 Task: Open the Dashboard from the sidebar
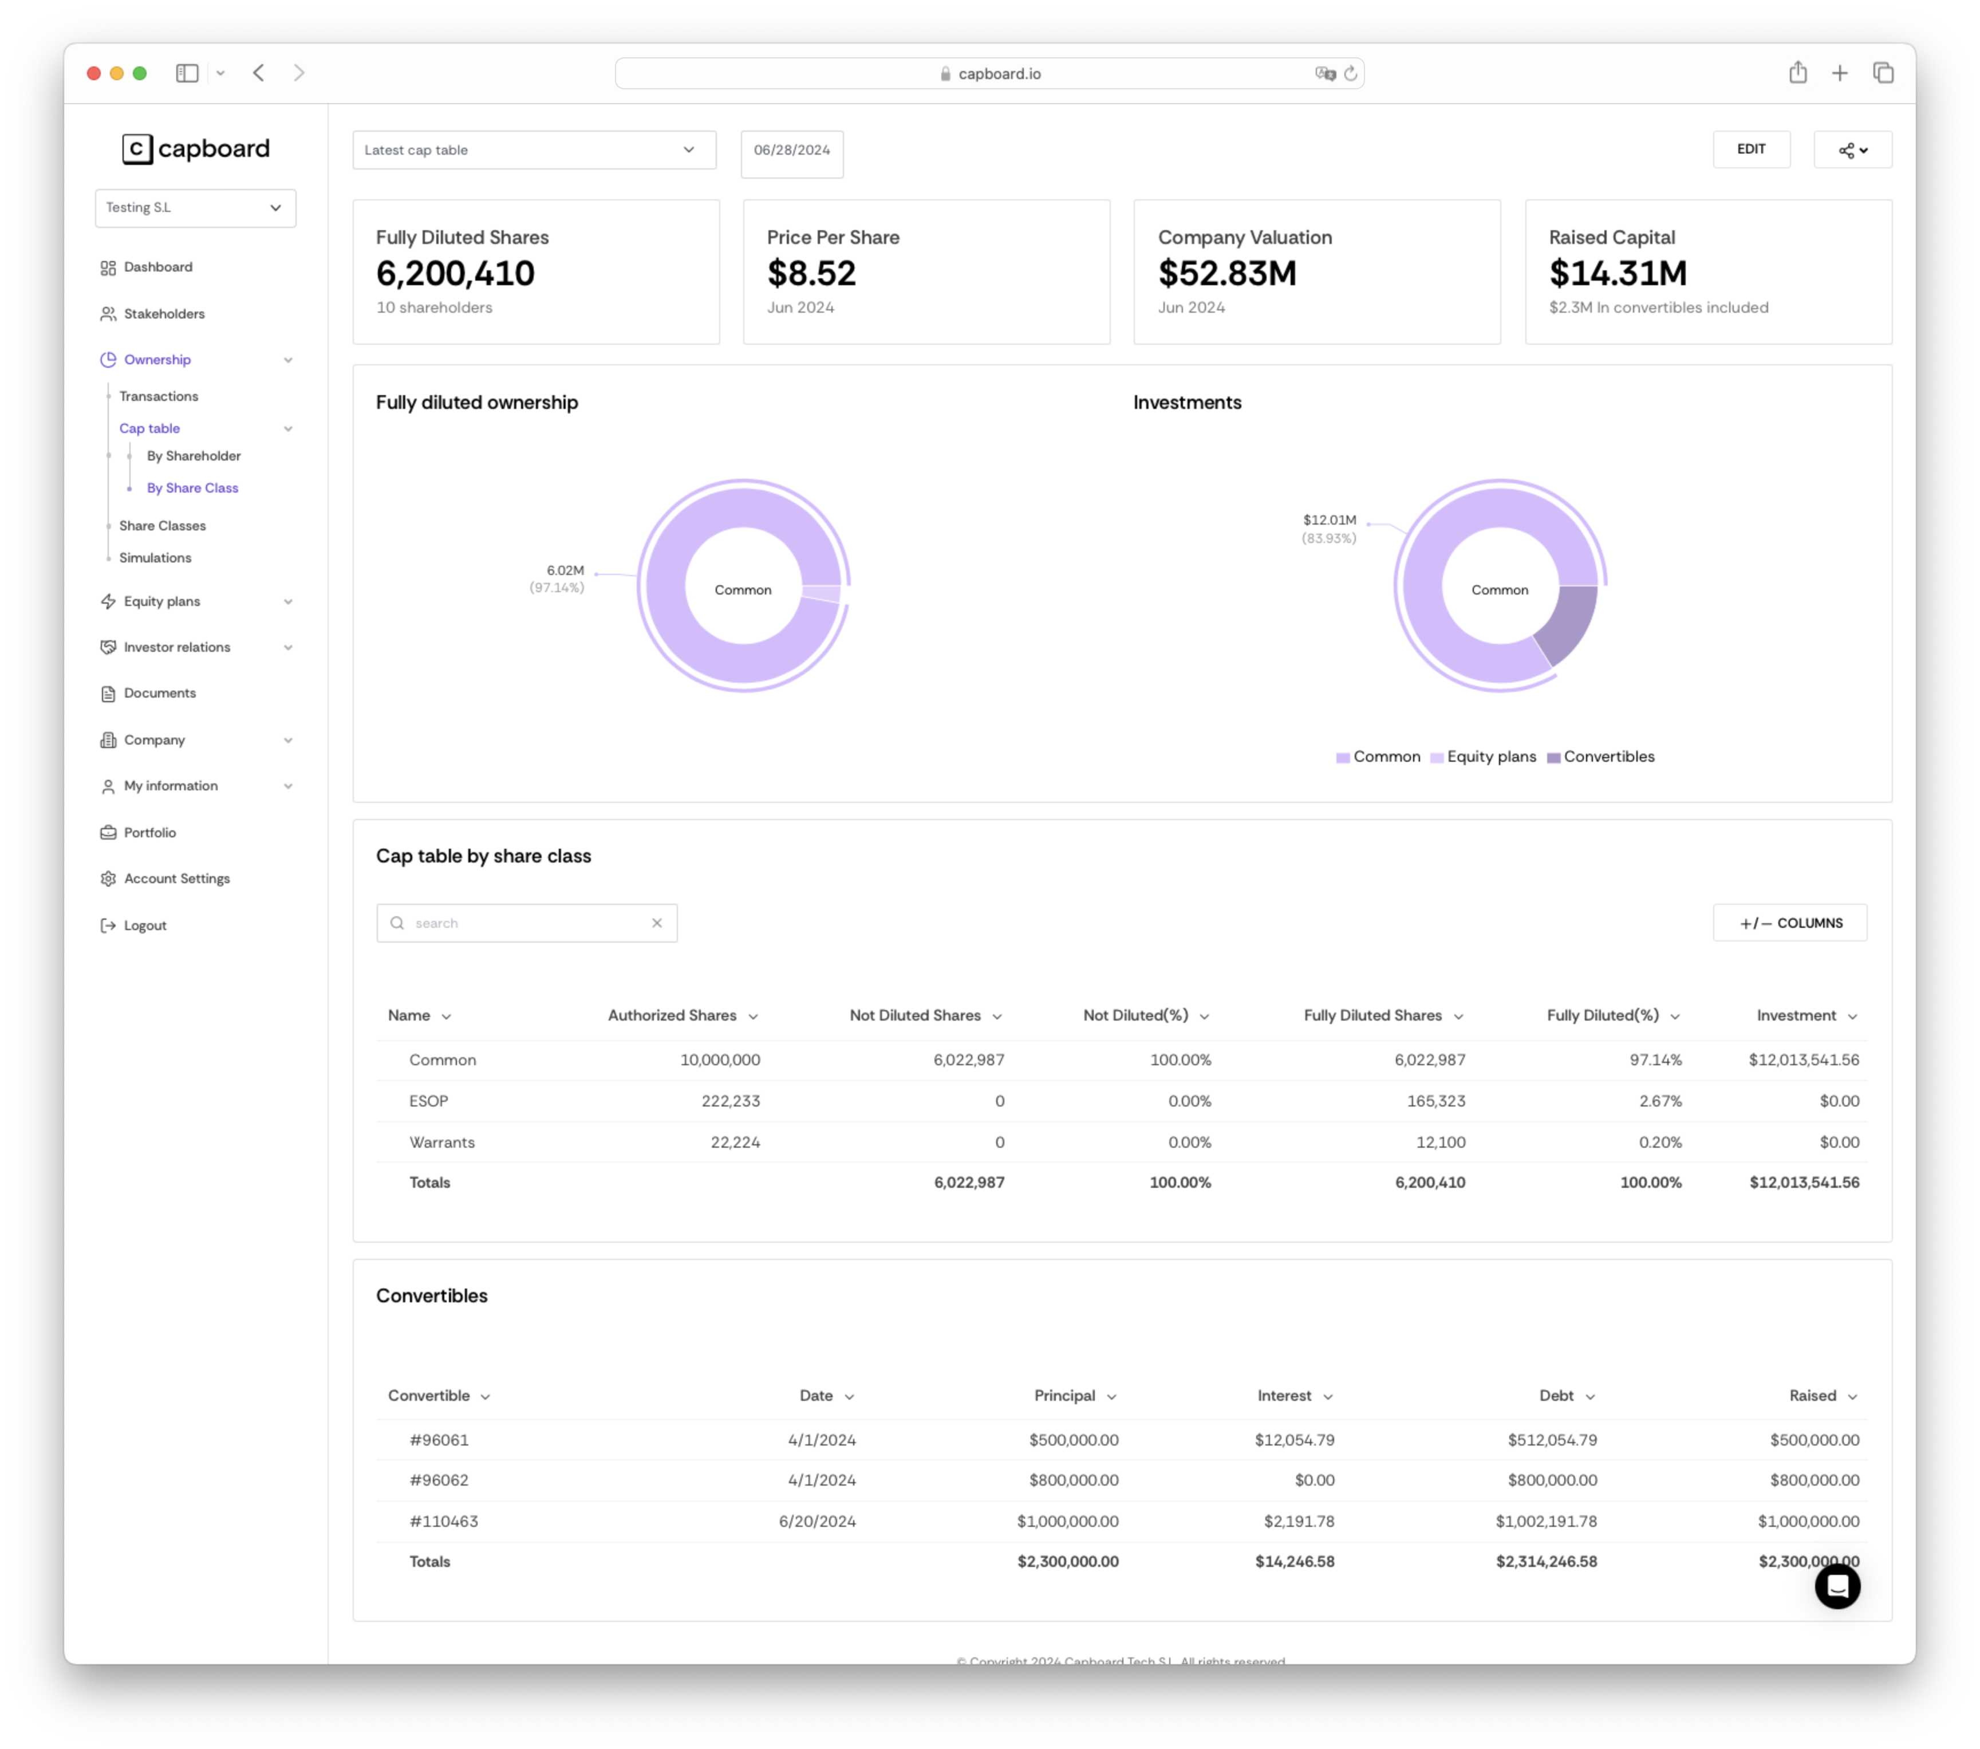click(x=157, y=266)
